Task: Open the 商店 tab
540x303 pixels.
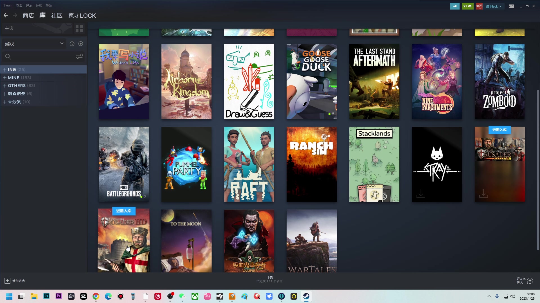Action: tap(28, 15)
